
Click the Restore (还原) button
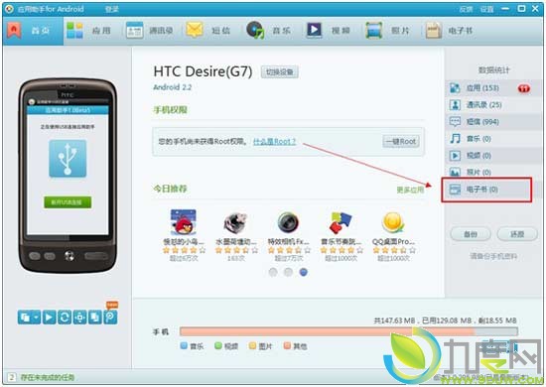pos(517,234)
